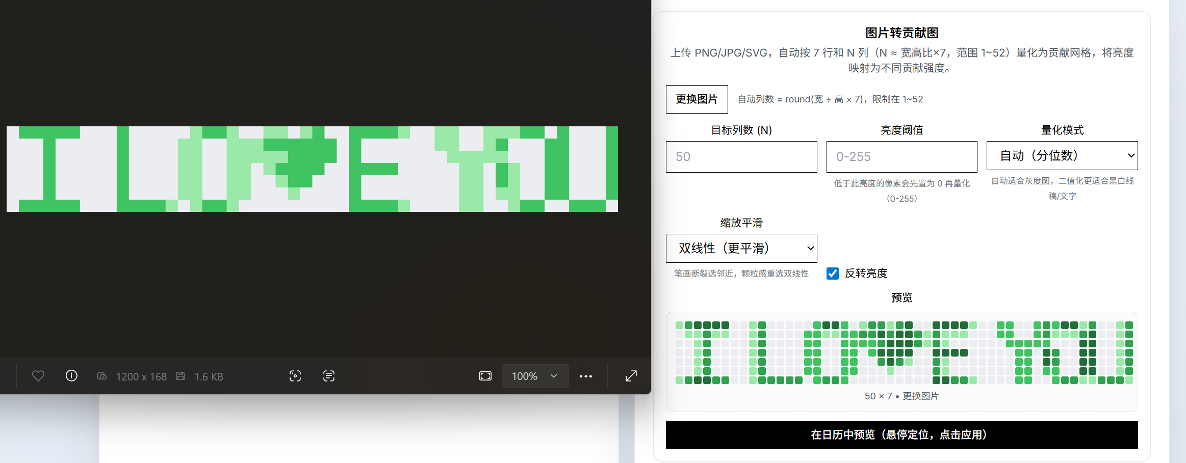Image resolution: width=1186 pixels, height=463 pixels.
Task: Click 在日历中预览 black button
Action: coord(901,435)
